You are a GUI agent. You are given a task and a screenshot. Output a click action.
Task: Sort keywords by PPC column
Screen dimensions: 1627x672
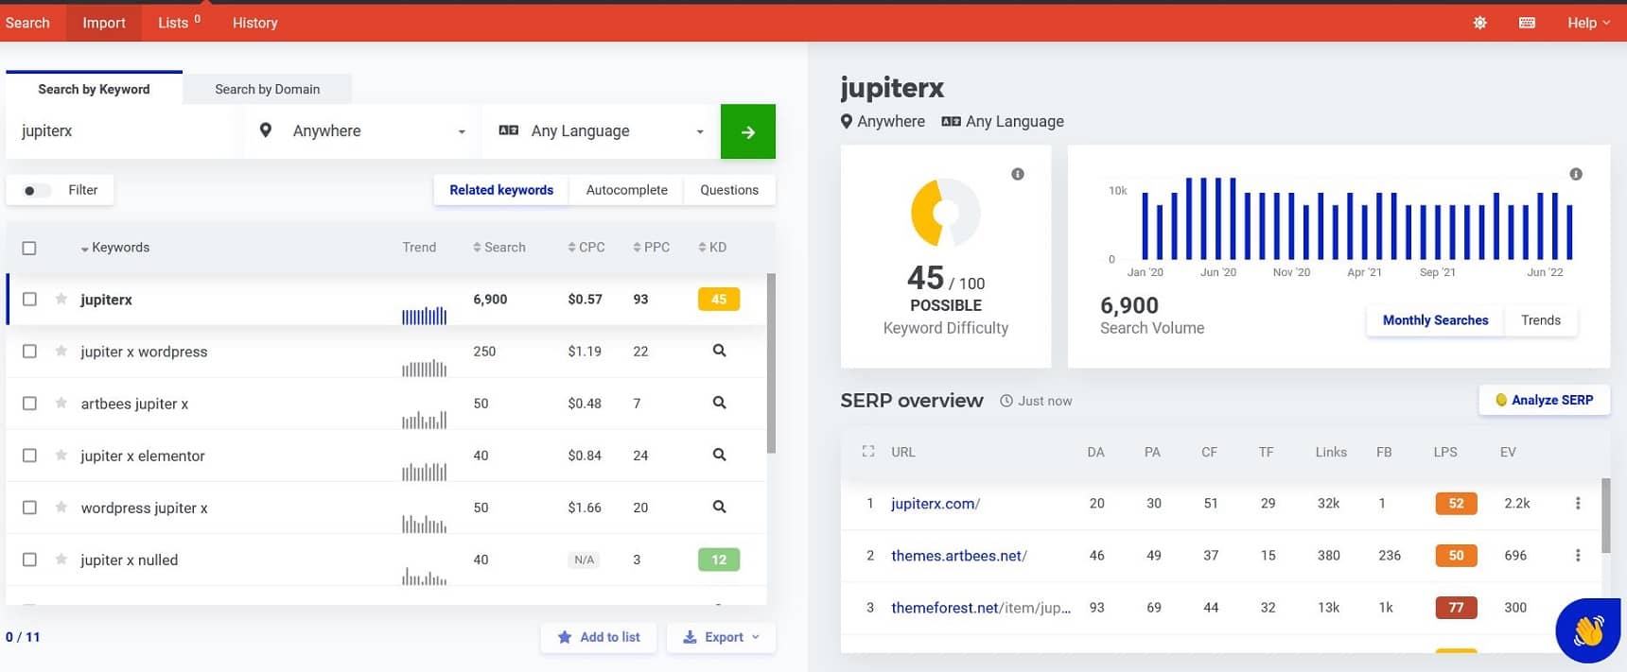[x=652, y=248]
